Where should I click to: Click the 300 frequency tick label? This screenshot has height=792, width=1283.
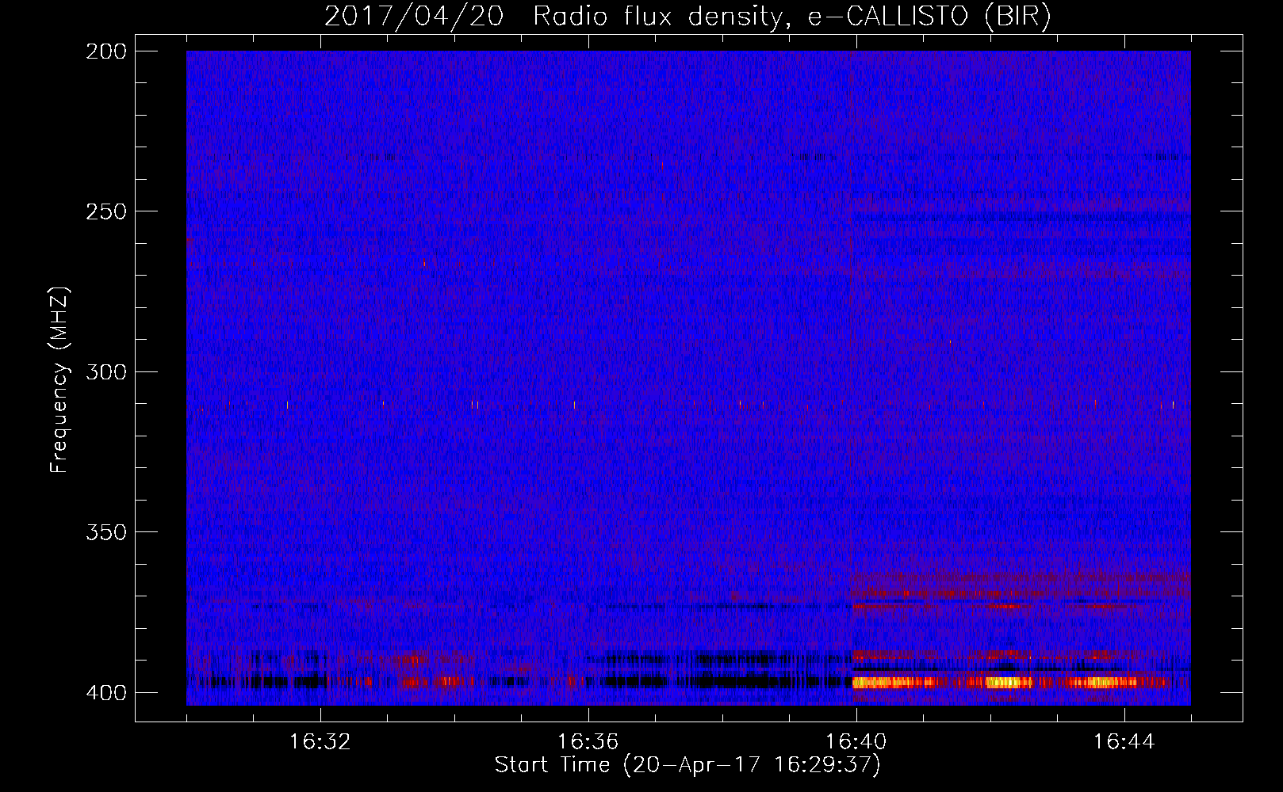tap(106, 371)
